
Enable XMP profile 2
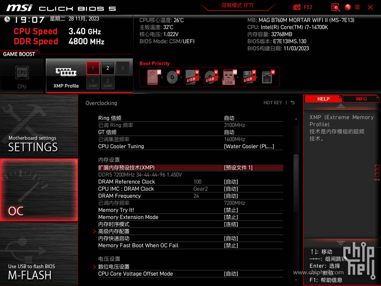click(x=108, y=68)
